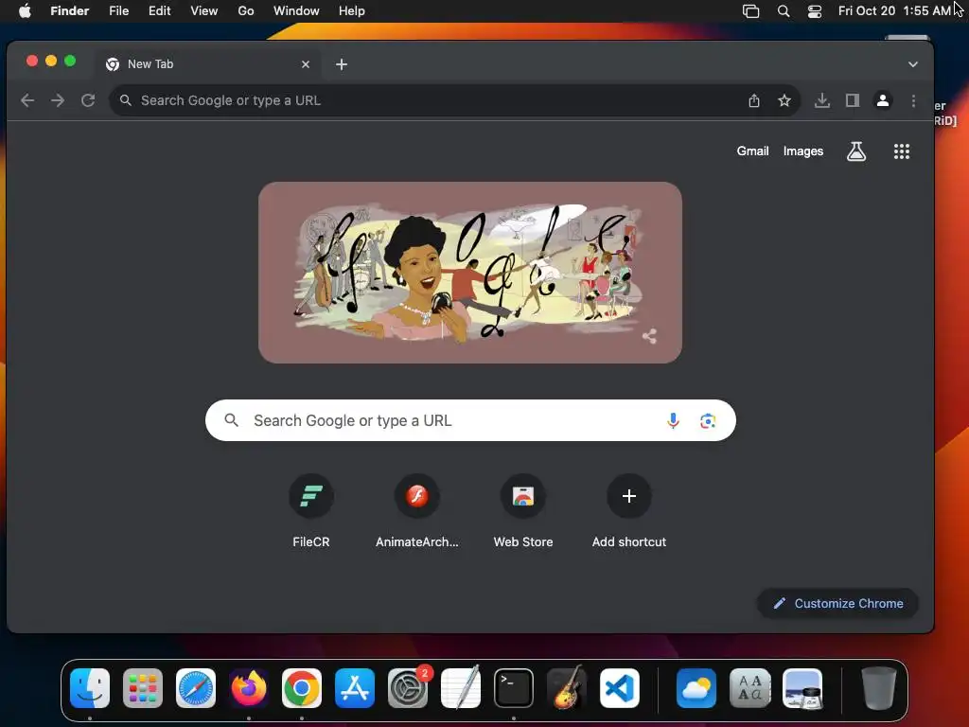
Task: Open the Trash in the Dock
Action: 879,688
